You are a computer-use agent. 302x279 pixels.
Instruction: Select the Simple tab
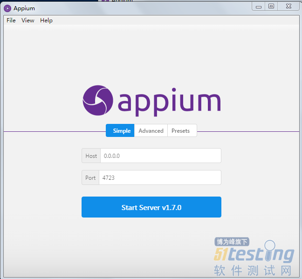120,130
